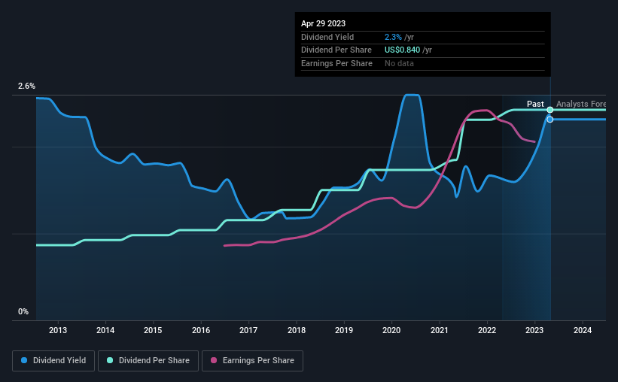Click the teal data point marker on the Dividend Per Share line

click(550, 110)
